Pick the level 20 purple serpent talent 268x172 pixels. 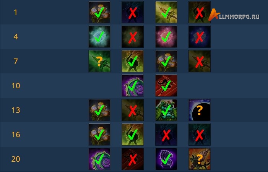(x=166, y=159)
